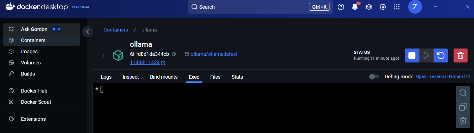Open Volumes in the sidebar
Screen dimensions: 474x133
tap(41, 62)
